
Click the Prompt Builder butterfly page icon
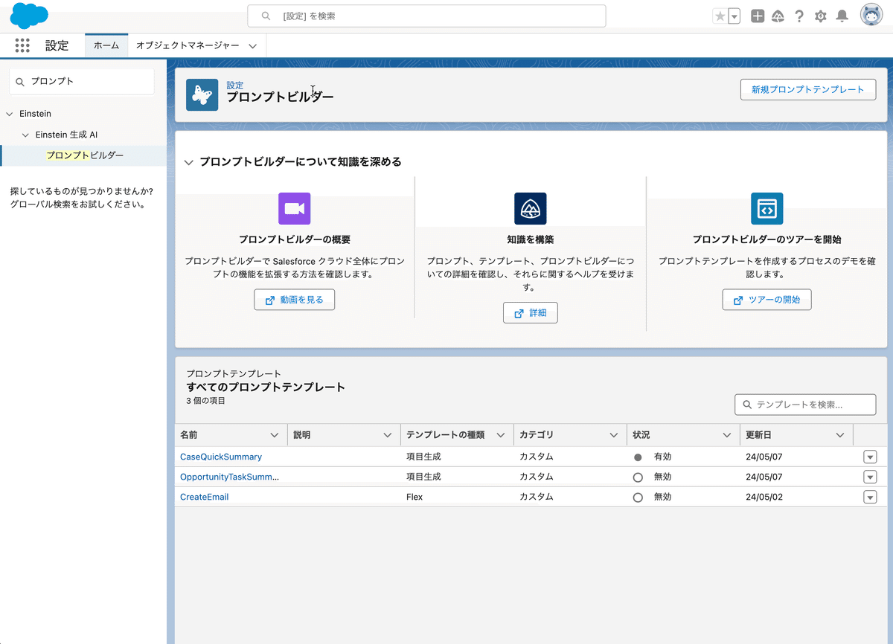coord(202,95)
